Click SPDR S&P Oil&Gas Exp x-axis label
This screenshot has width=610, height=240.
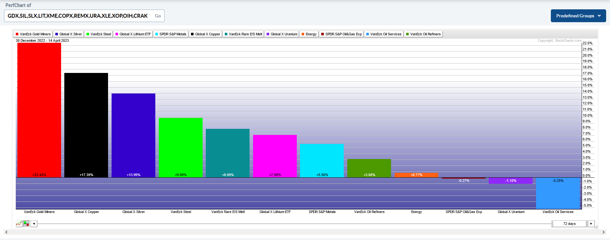click(464, 212)
